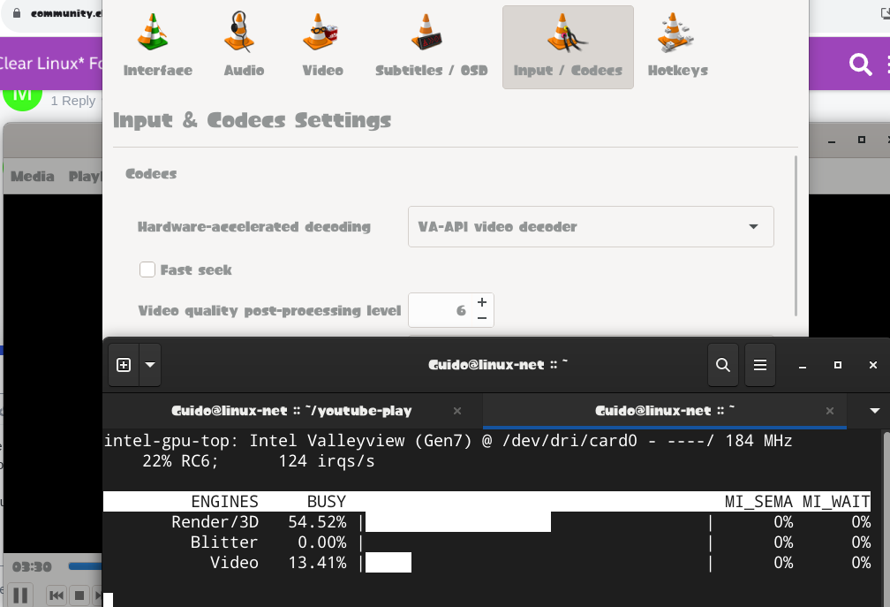Decrease video post-processing level
This screenshot has width=890, height=607.
coord(482,318)
